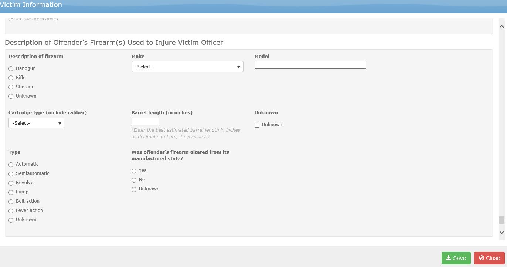This screenshot has height=267, width=507.
Task: Click the firearm altered question text
Action: coord(180,155)
